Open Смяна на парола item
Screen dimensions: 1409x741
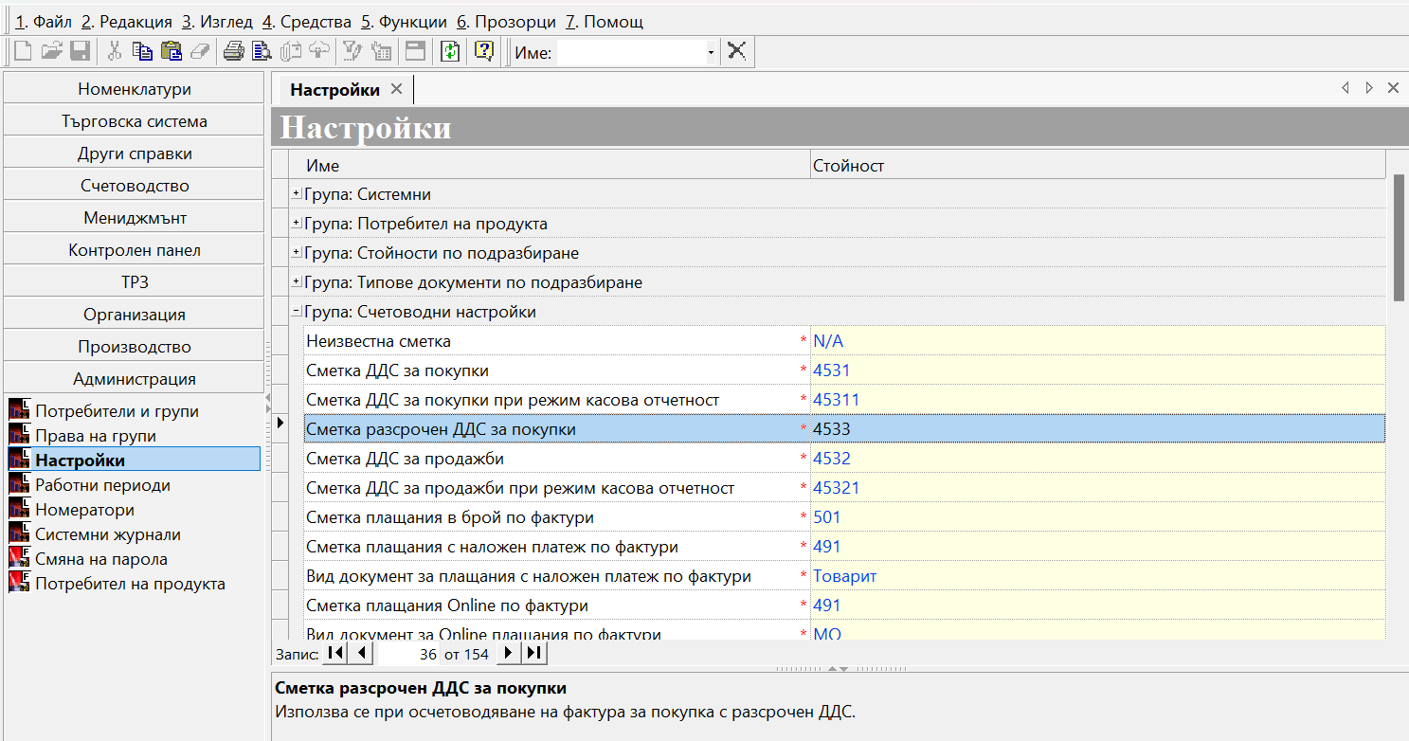tap(101, 559)
